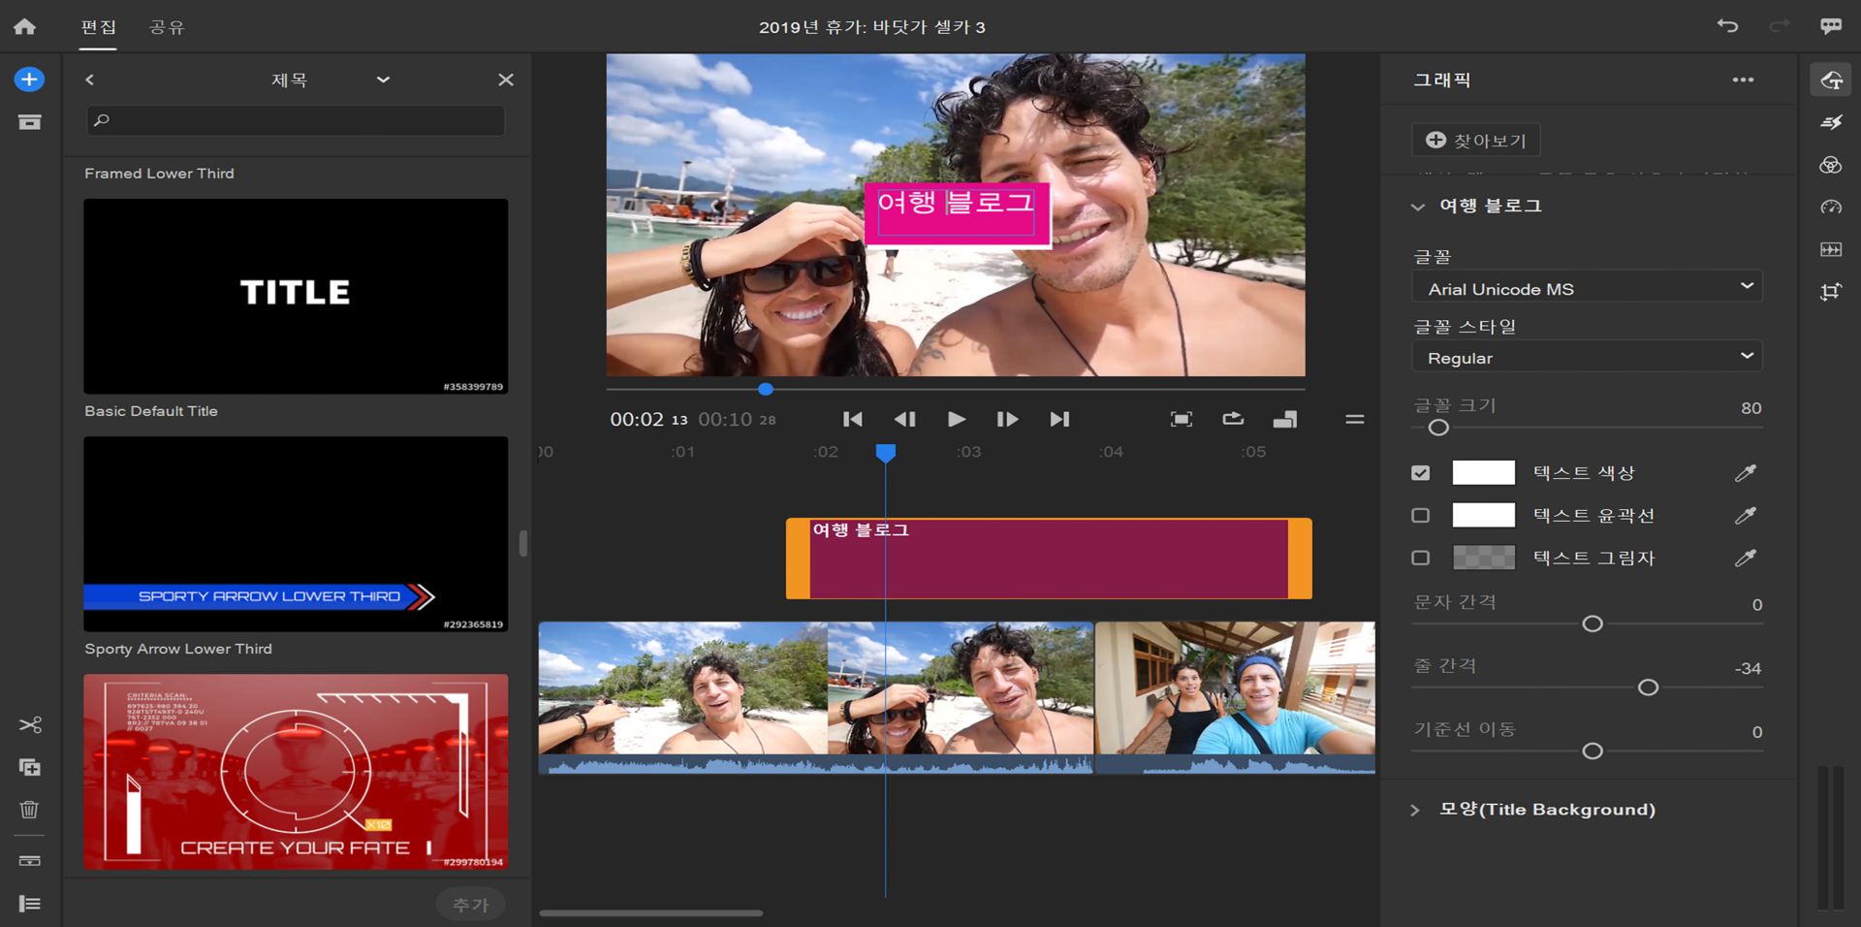Play the video preview
The width and height of the screenshot is (1861, 927).
click(956, 419)
